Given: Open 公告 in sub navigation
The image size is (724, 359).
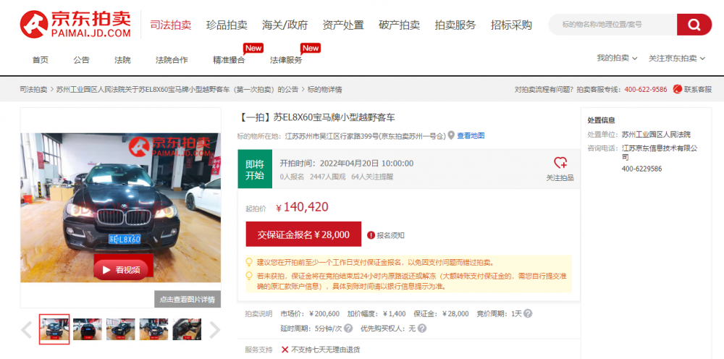Looking at the screenshot, I should pos(81,60).
